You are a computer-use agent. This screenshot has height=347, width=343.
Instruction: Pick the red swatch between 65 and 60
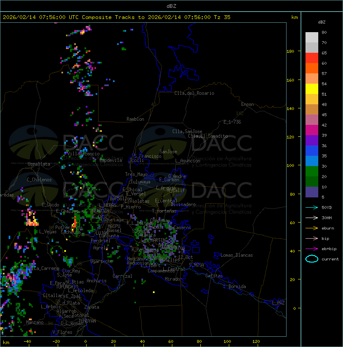312,58
